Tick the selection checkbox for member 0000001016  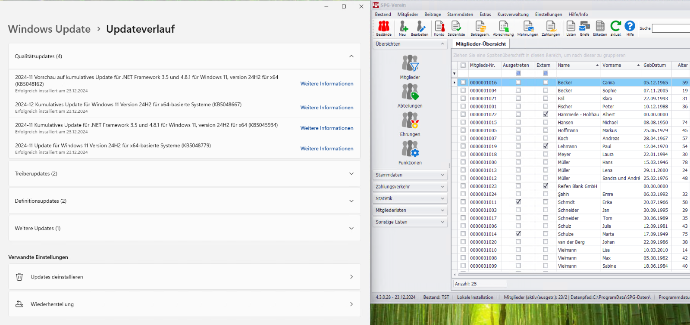point(463,82)
